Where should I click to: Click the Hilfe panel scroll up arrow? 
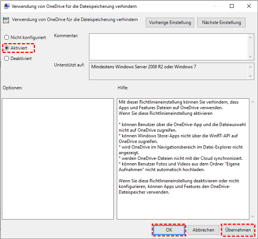253,102
